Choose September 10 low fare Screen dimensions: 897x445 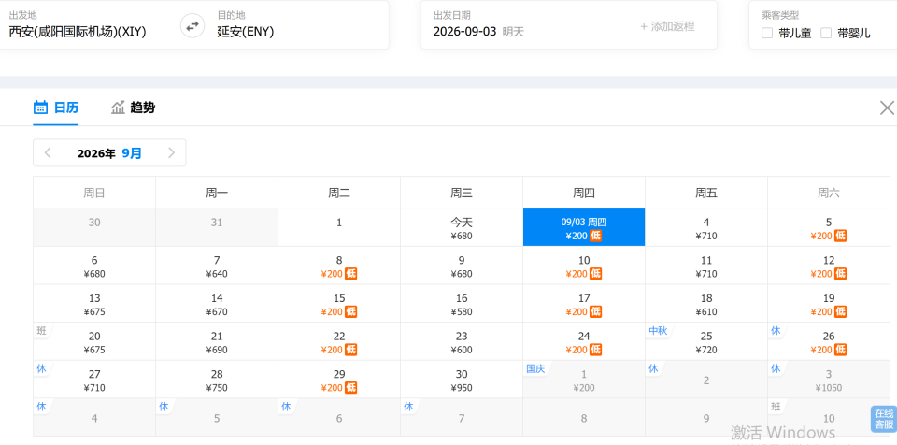coord(584,266)
